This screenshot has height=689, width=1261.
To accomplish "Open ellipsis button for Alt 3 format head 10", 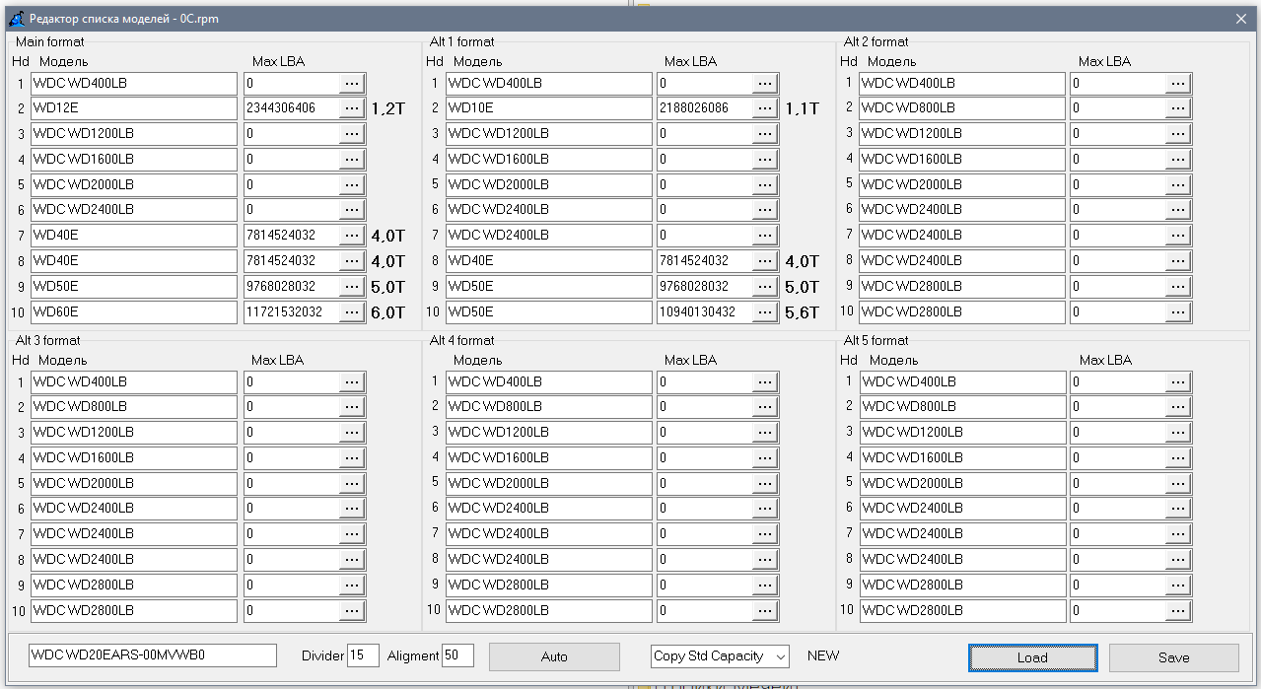I will pos(352,610).
